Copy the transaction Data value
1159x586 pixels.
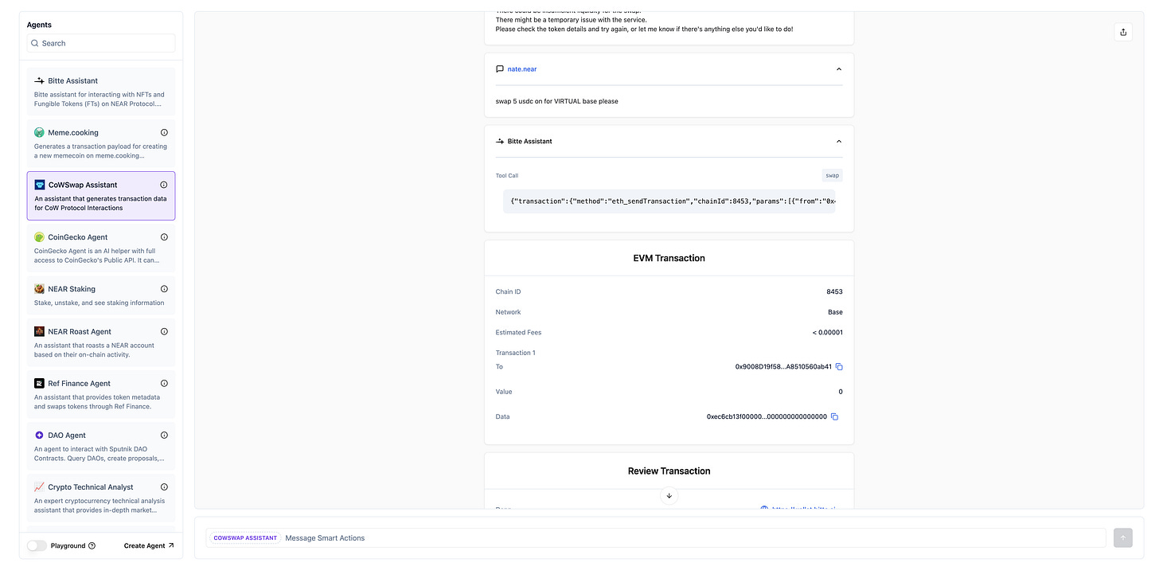[x=834, y=416]
